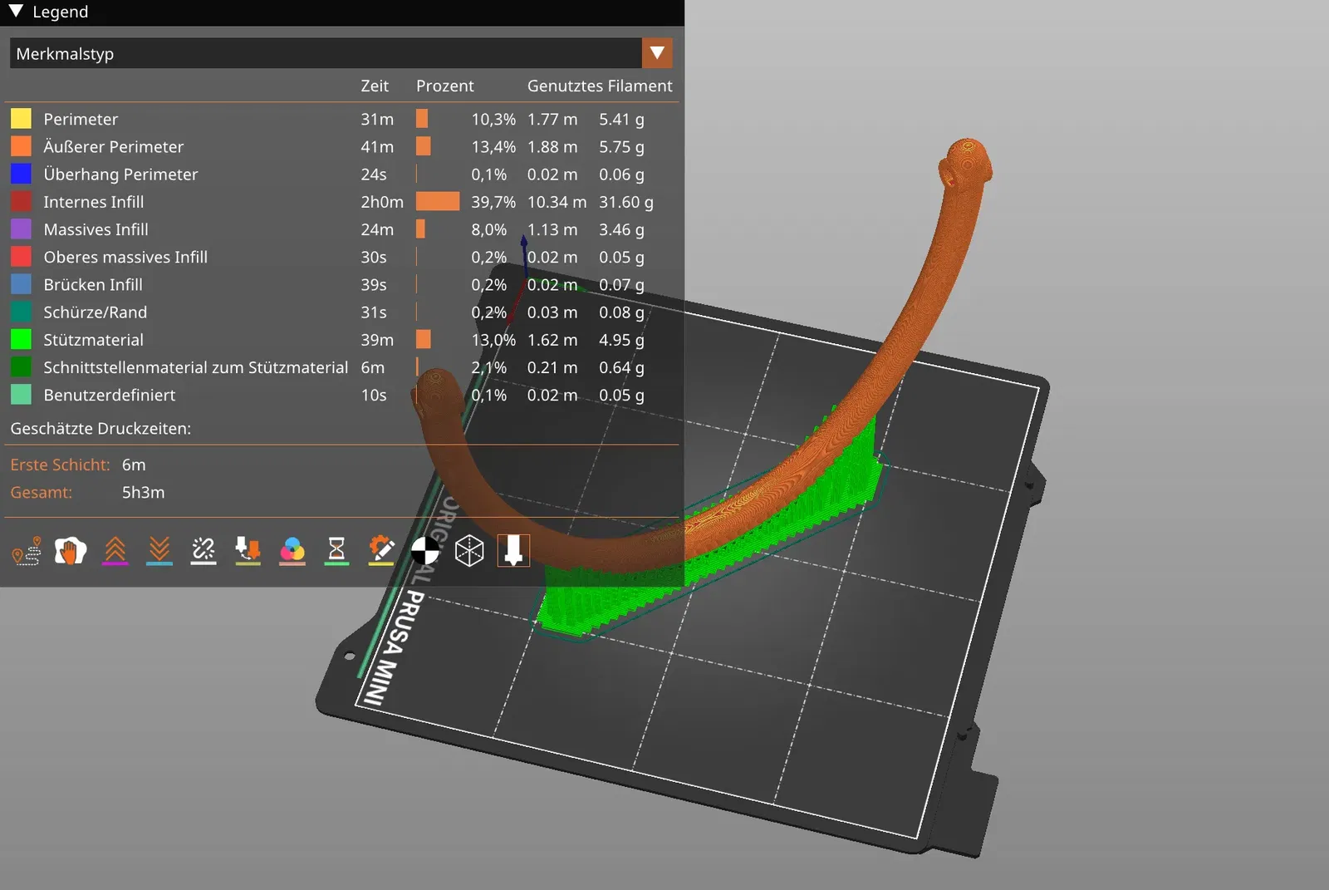Toggle seams visibility icon

[204, 550]
